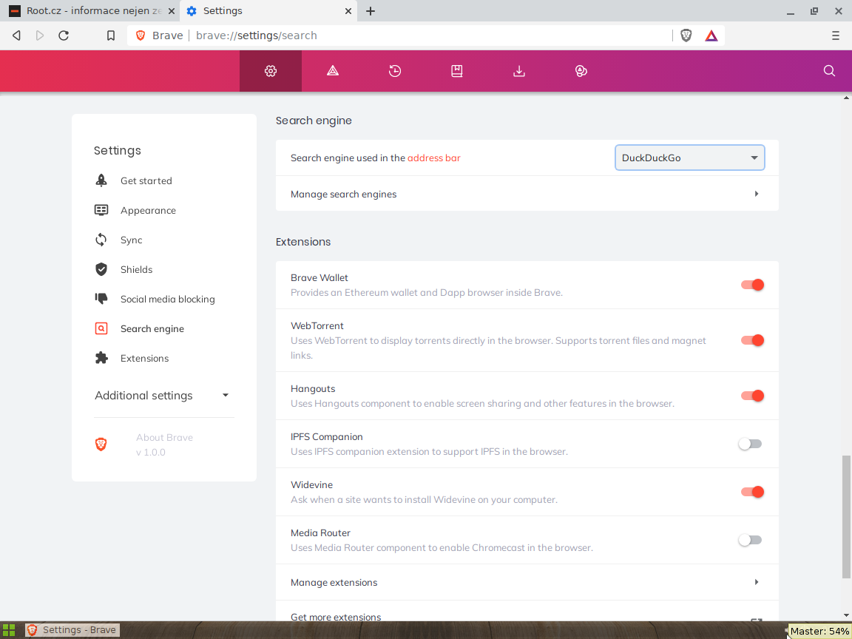Click the Master: 54% volume indicator
Image resolution: width=852 pixels, height=639 pixels.
(x=819, y=631)
